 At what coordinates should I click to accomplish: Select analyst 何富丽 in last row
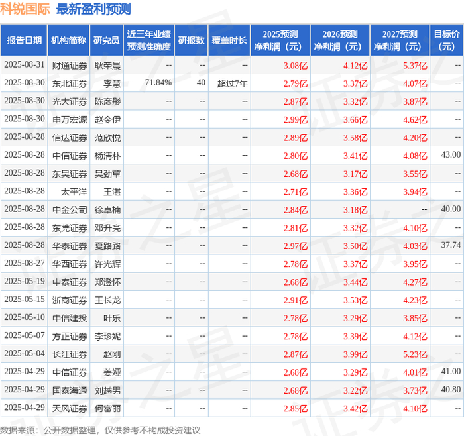pos(107,408)
